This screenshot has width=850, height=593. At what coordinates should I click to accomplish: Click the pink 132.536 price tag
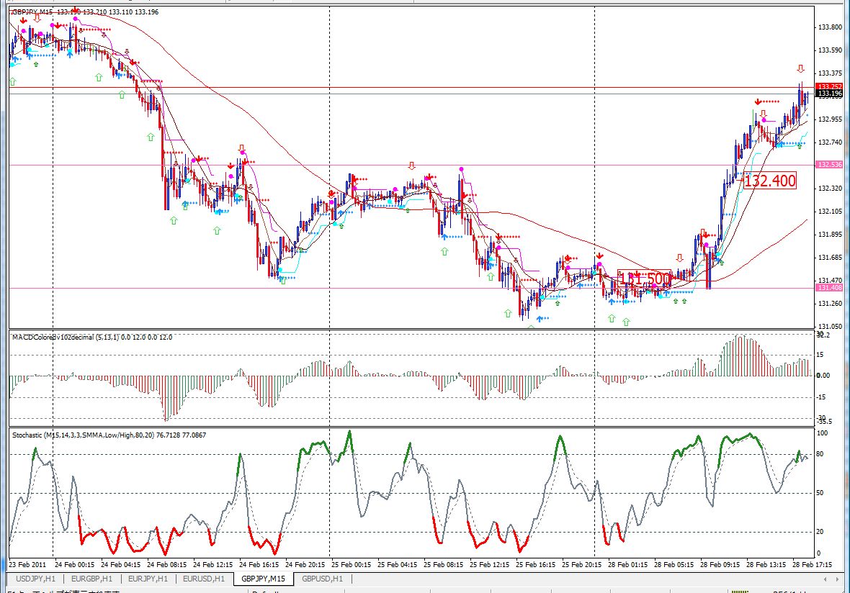[x=829, y=165]
